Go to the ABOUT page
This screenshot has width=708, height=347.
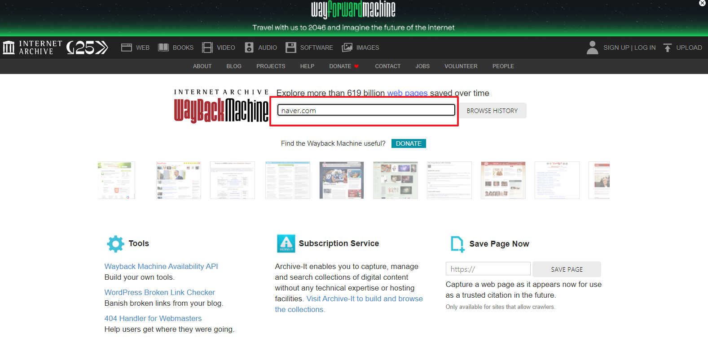(x=202, y=66)
